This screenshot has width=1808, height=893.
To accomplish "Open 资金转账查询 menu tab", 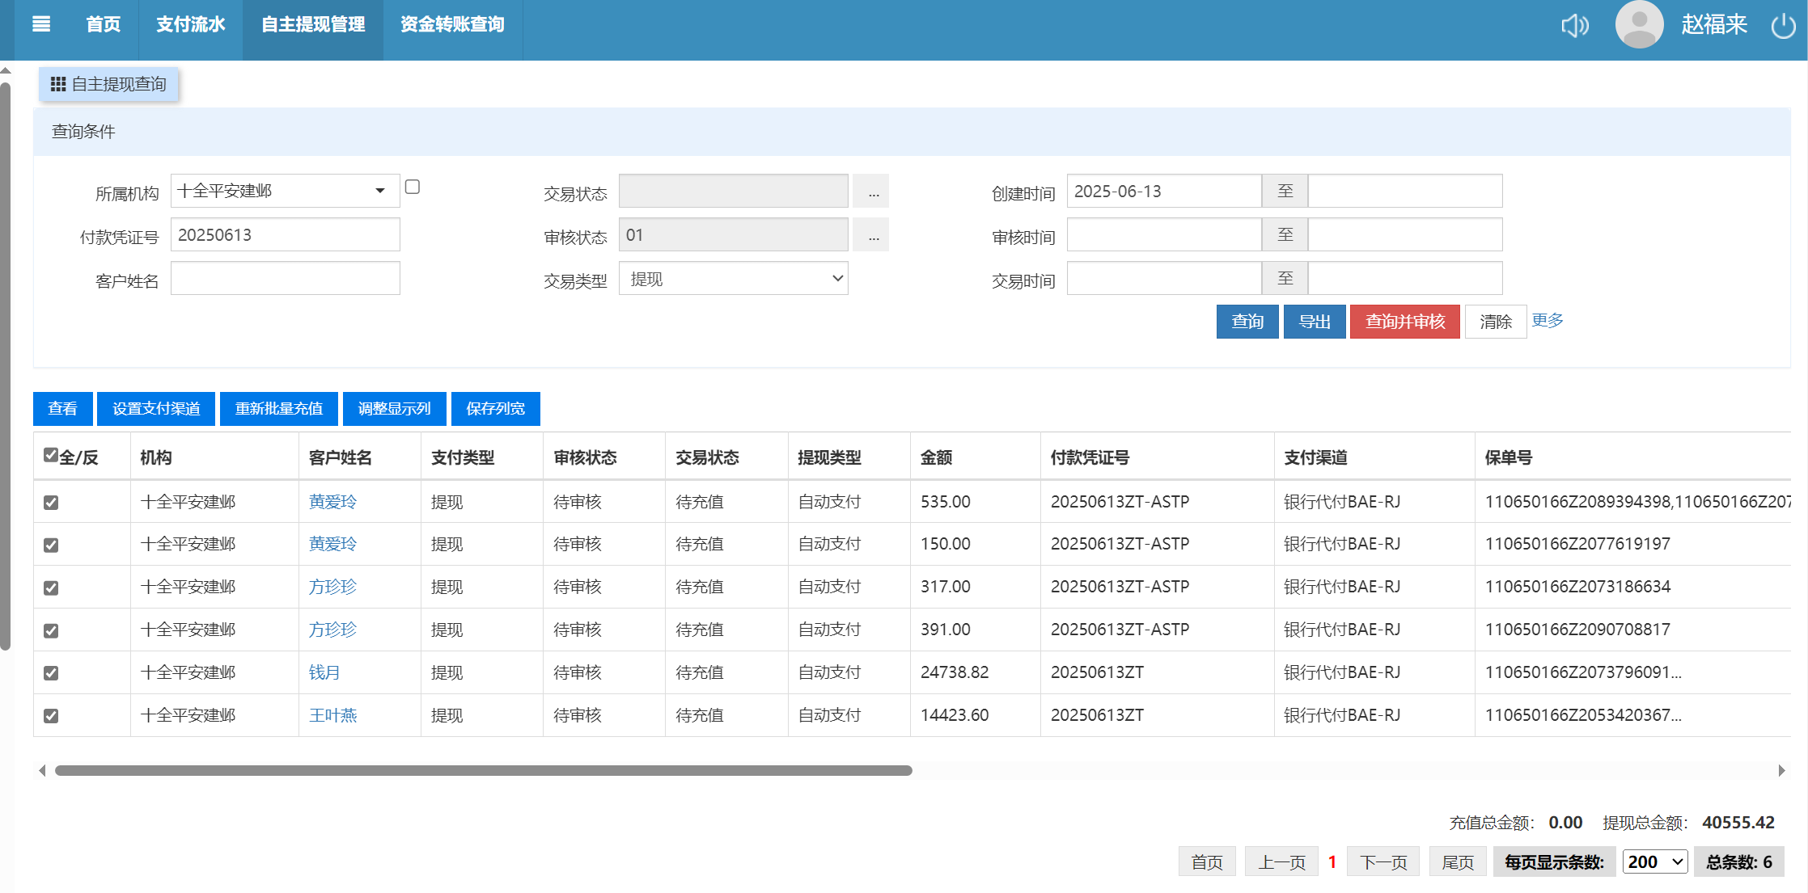I will (452, 24).
